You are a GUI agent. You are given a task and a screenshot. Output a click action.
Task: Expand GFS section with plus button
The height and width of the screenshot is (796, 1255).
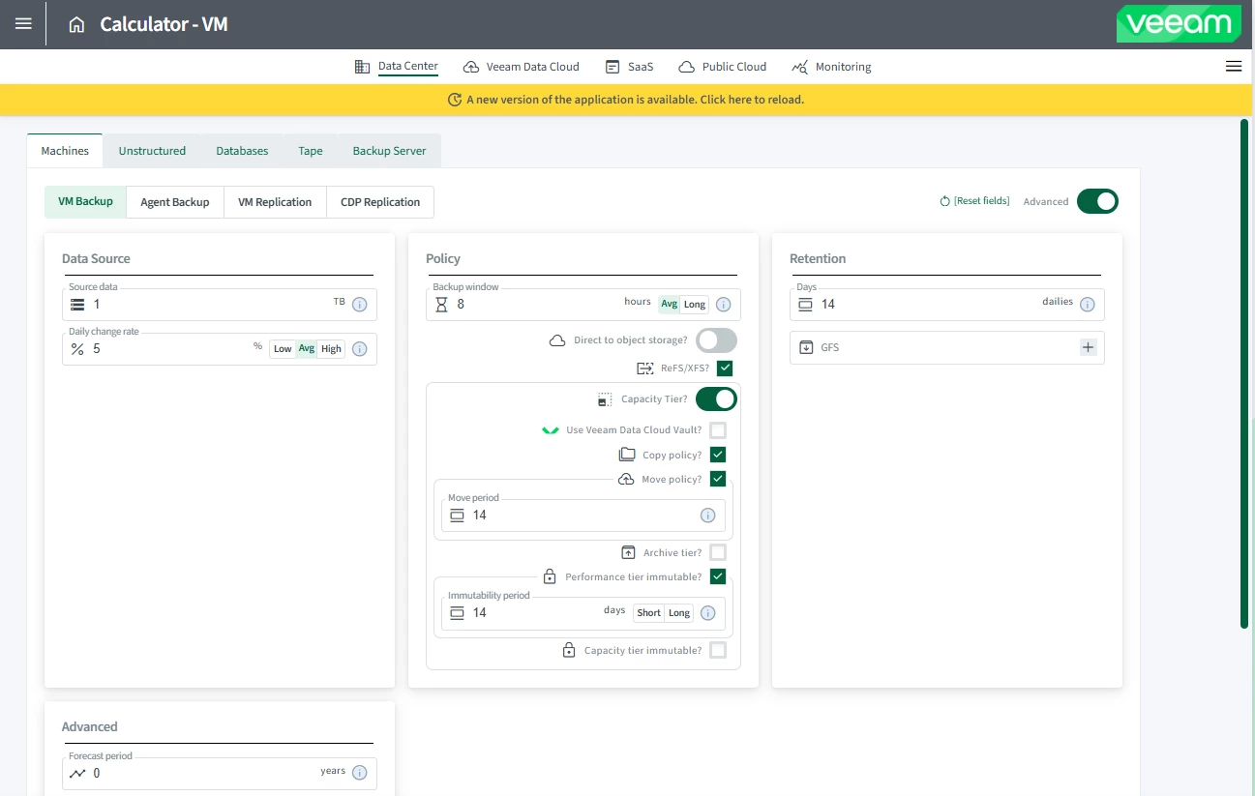tap(1088, 347)
